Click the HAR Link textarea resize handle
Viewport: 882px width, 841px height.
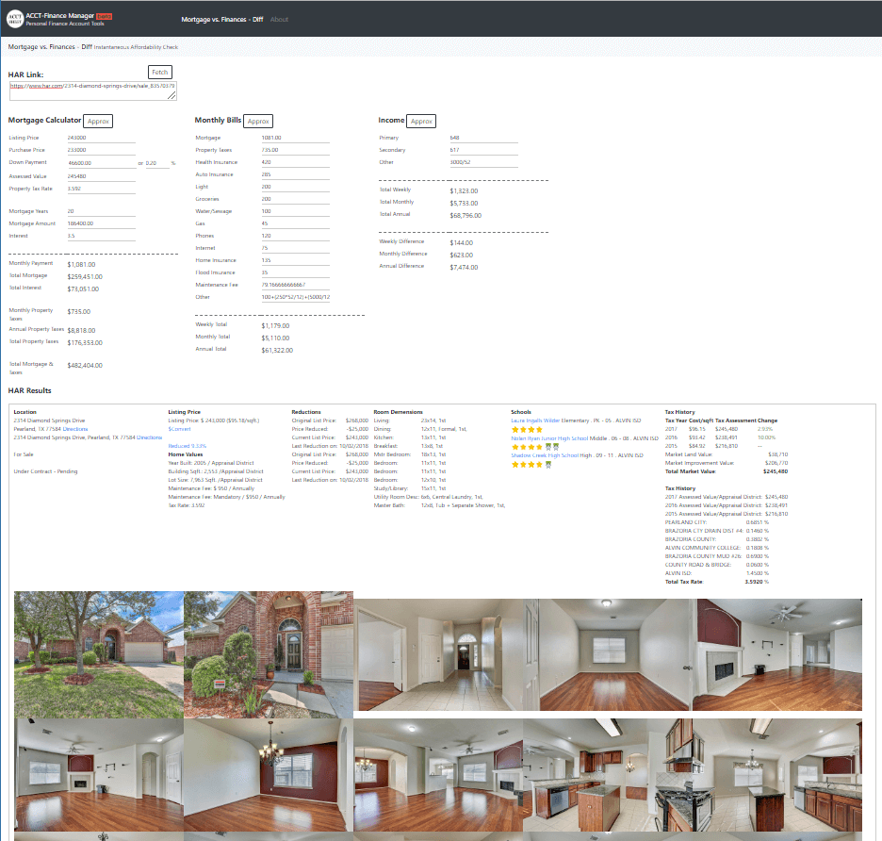coord(173,95)
